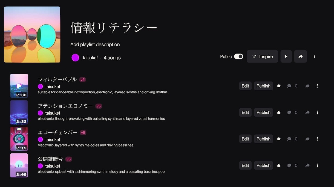334x187 pixels.
Task: Open more options for エコーチェンバー
Action: [317, 139]
